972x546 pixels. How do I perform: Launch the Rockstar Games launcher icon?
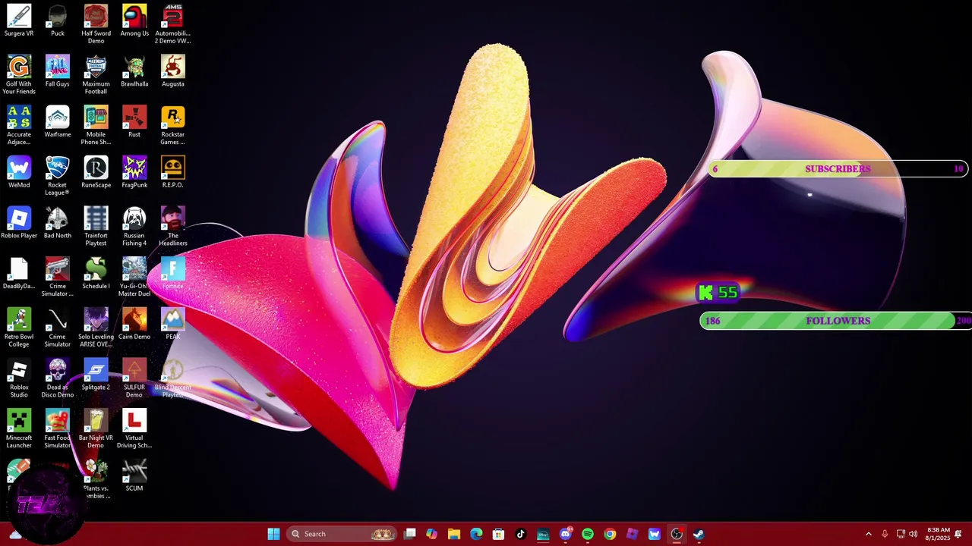point(173,125)
